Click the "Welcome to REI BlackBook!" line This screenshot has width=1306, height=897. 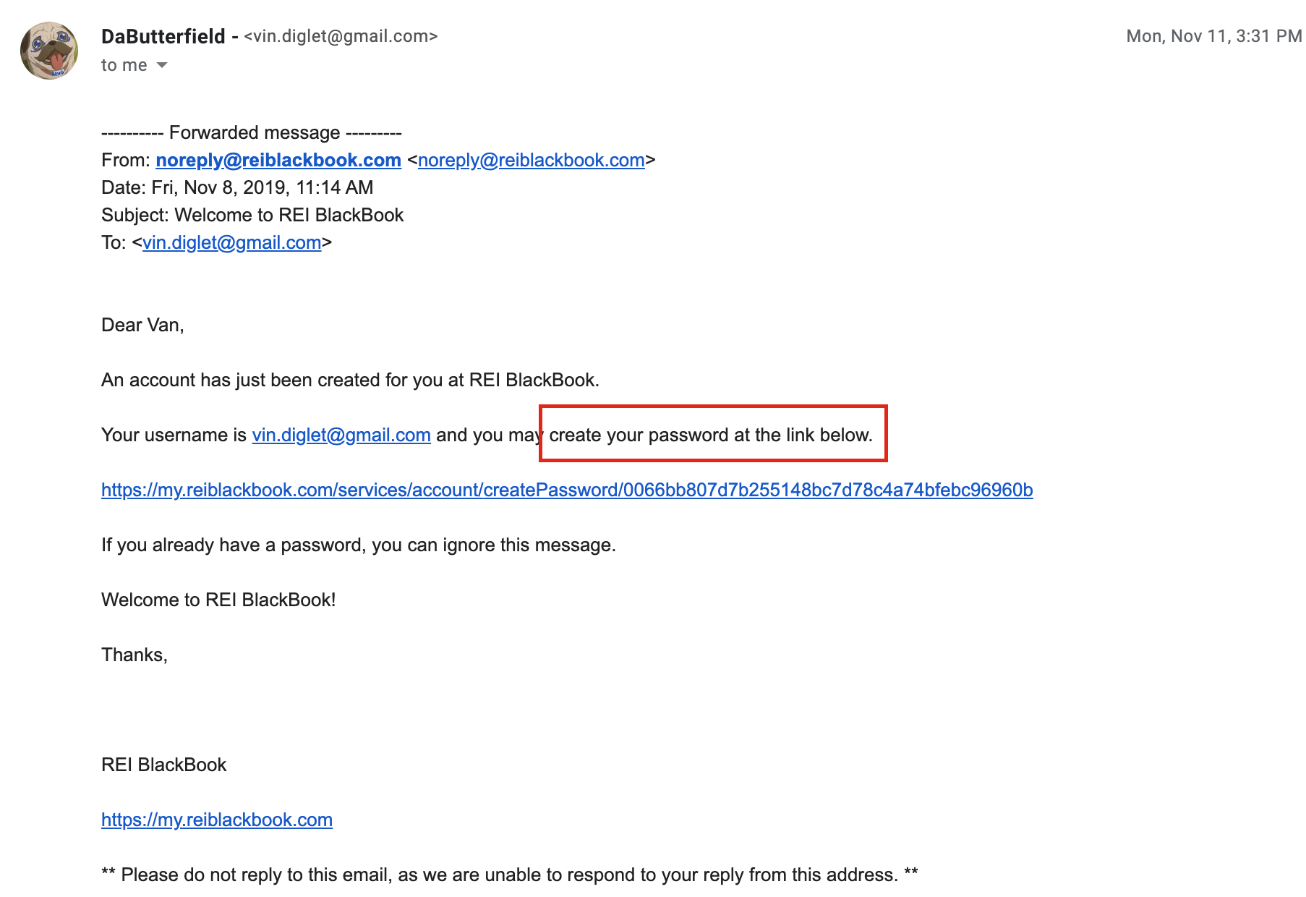pyautogui.click(x=218, y=600)
